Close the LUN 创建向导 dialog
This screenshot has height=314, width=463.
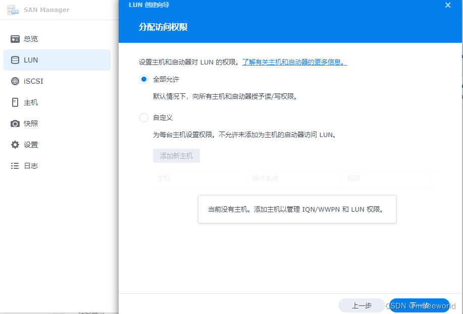447,5
